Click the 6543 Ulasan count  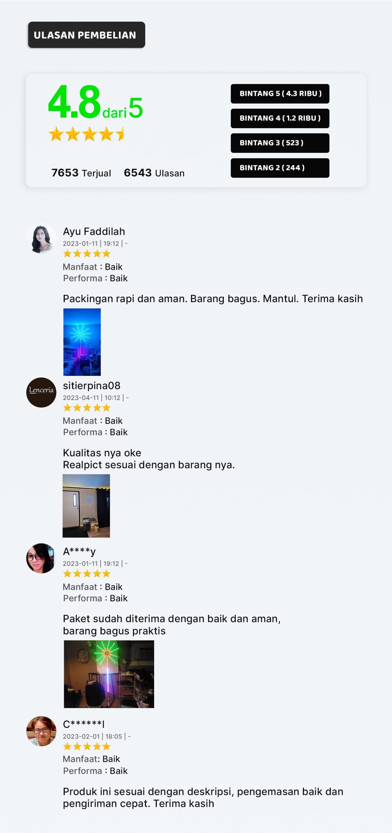click(154, 173)
